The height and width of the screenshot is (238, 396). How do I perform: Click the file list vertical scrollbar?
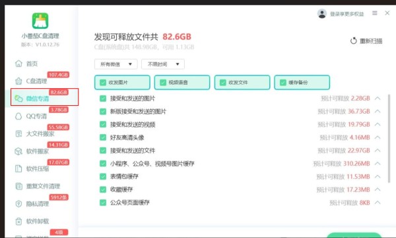389,138
